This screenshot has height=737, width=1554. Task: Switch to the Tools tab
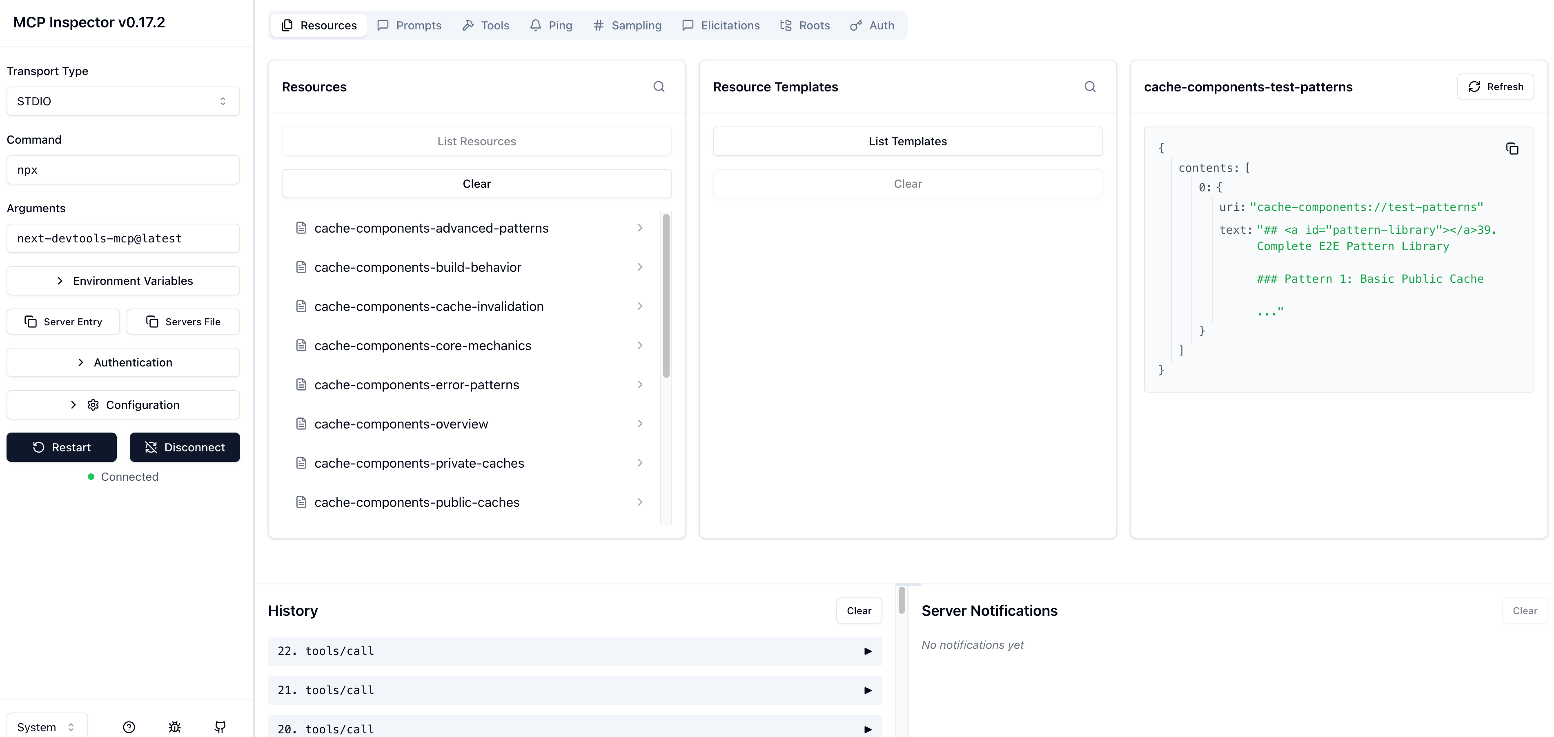coord(485,25)
